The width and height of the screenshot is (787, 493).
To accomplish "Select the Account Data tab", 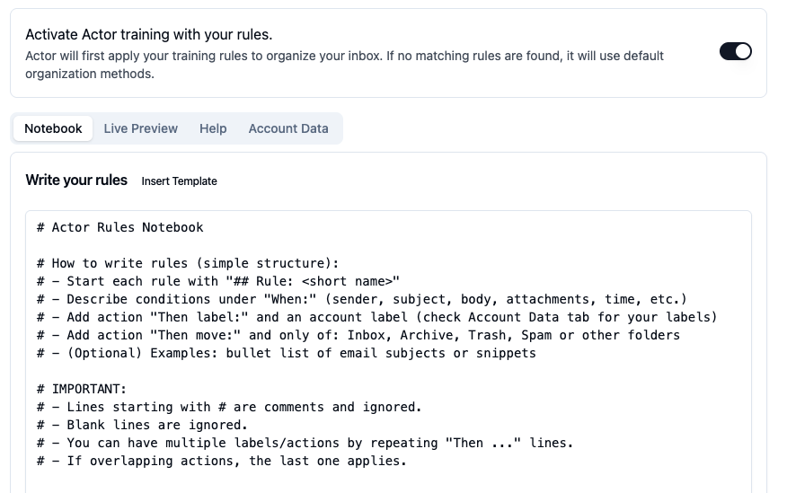I will click(x=288, y=128).
